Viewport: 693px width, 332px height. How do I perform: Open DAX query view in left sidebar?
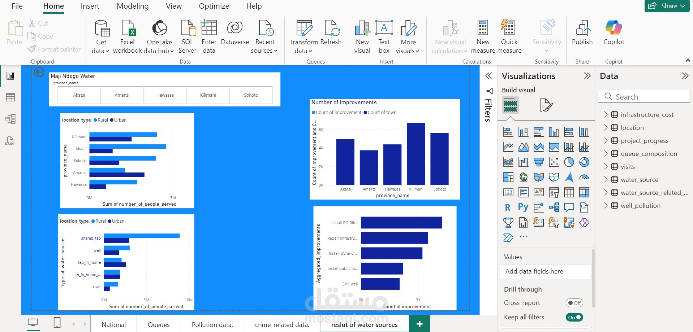pyautogui.click(x=10, y=141)
